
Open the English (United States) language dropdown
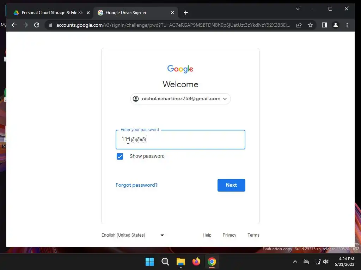133,235
